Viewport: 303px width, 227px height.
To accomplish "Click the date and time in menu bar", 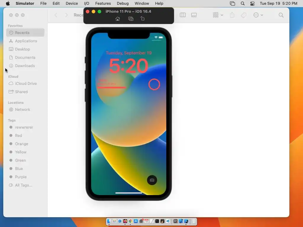I will (x=278, y=4).
